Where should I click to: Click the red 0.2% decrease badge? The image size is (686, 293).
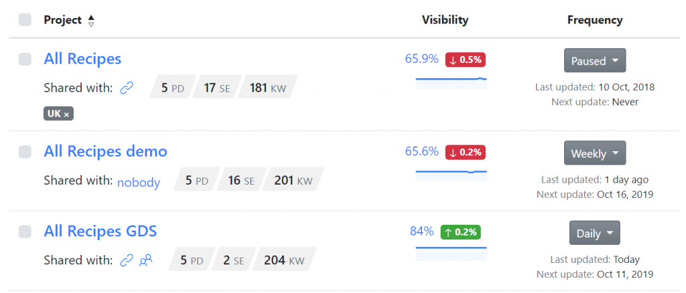[x=466, y=153]
